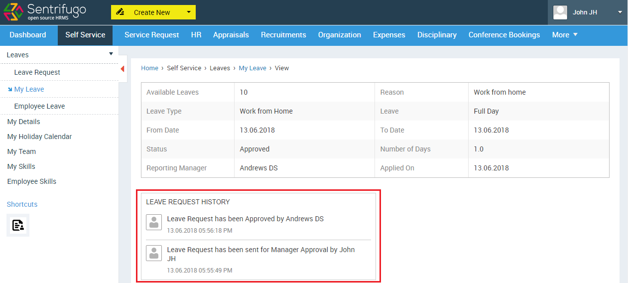Open the Expenses menu
The image size is (628, 283).
(x=389, y=35)
